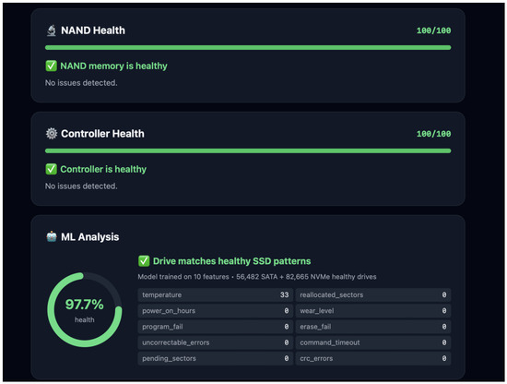Click the Controller Health green progress bar
The height and width of the screenshot is (384, 507).
click(248, 150)
